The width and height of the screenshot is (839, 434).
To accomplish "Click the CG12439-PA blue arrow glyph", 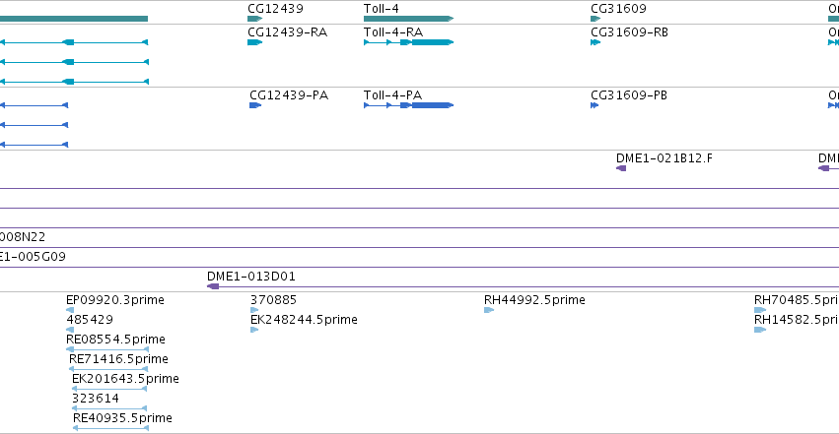I will coord(255,105).
